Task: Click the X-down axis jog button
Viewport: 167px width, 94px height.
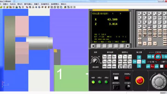Action: (x=139, y=66)
